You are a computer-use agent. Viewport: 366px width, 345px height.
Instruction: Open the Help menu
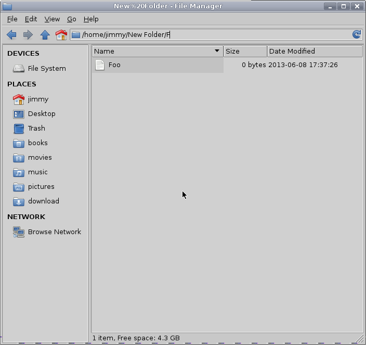click(91, 19)
